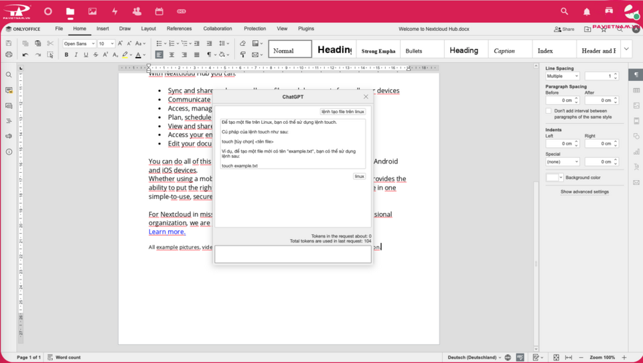643x363 pixels.
Task: Expand the font color arrow
Action: [x=144, y=54]
